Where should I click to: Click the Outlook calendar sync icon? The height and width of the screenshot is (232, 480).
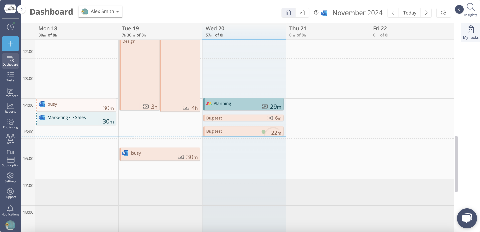coord(324,13)
